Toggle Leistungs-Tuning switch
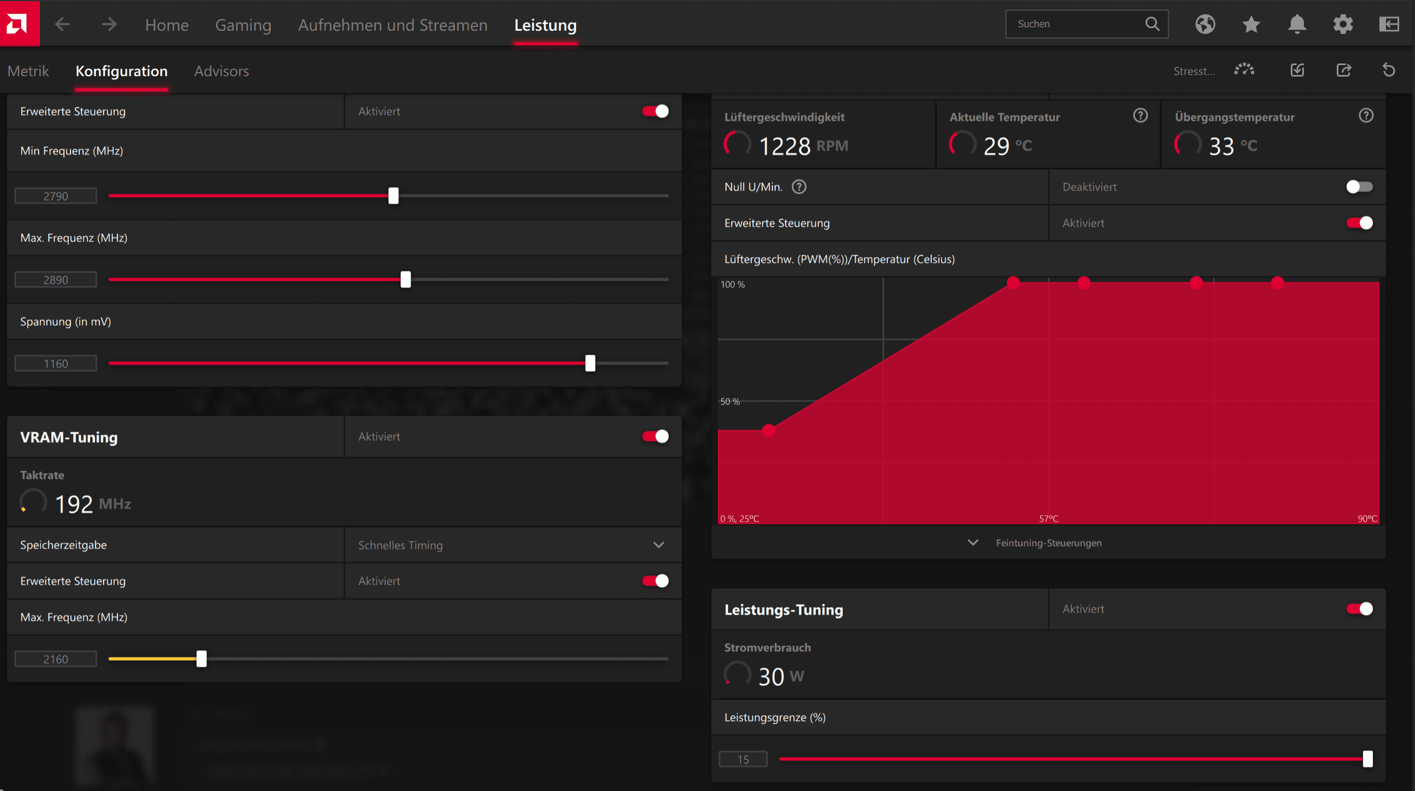Image resolution: width=1415 pixels, height=791 pixels. pos(1359,609)
